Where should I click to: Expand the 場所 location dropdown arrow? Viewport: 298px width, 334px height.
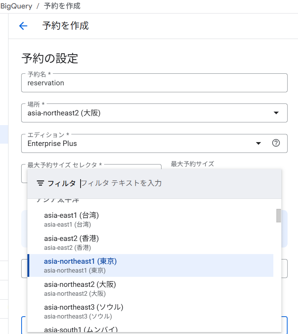276,113
